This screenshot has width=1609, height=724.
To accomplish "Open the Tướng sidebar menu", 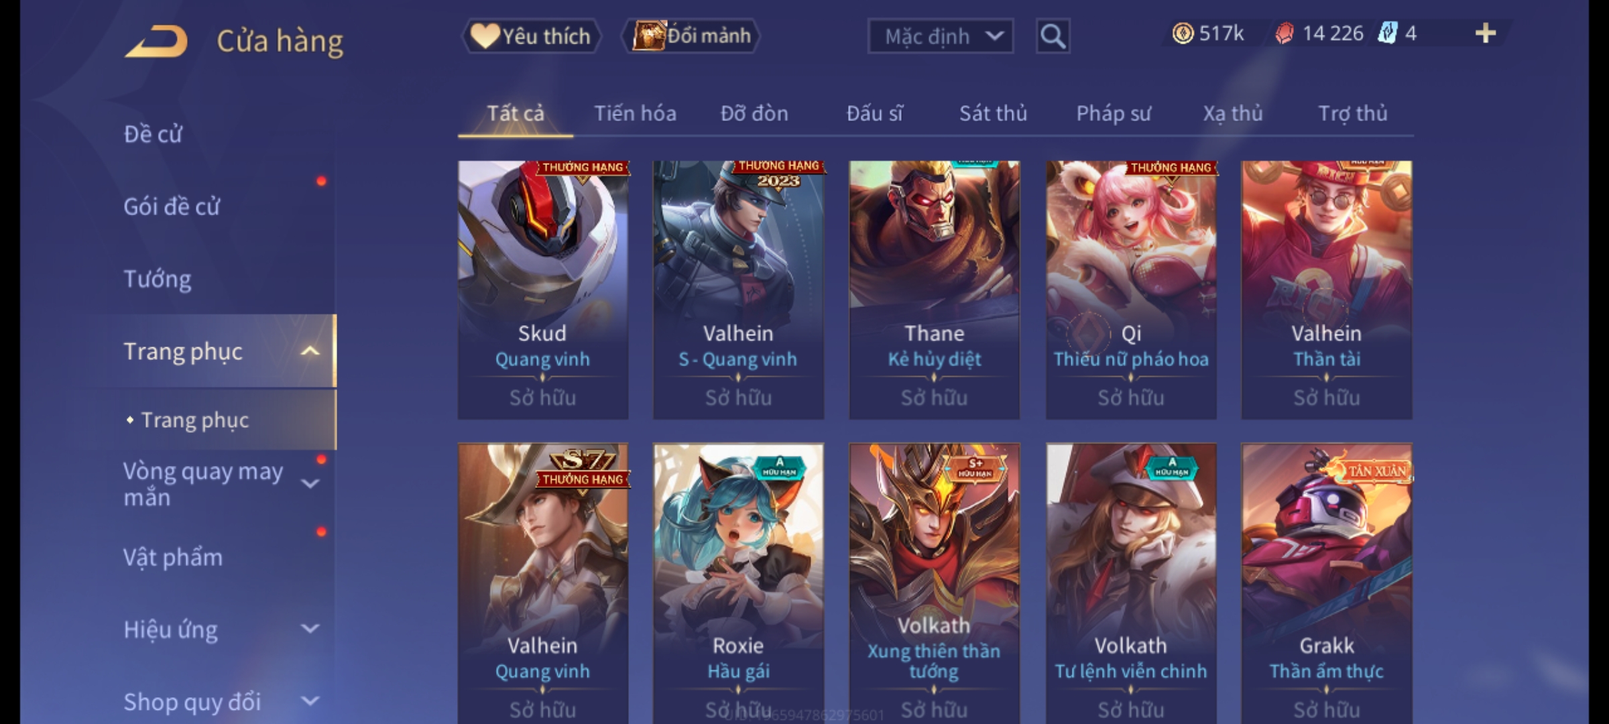I will click(x=158, y=279).
